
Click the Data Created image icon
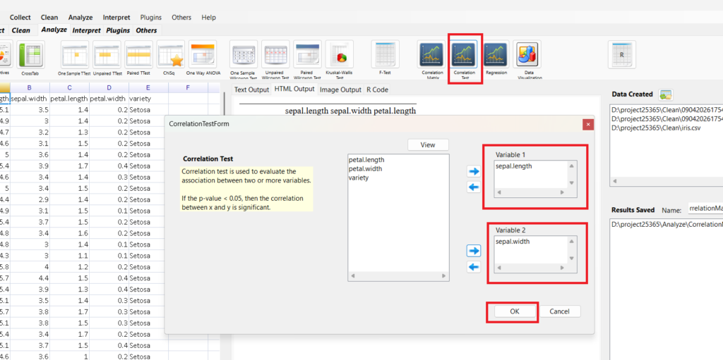pos(665,94)
